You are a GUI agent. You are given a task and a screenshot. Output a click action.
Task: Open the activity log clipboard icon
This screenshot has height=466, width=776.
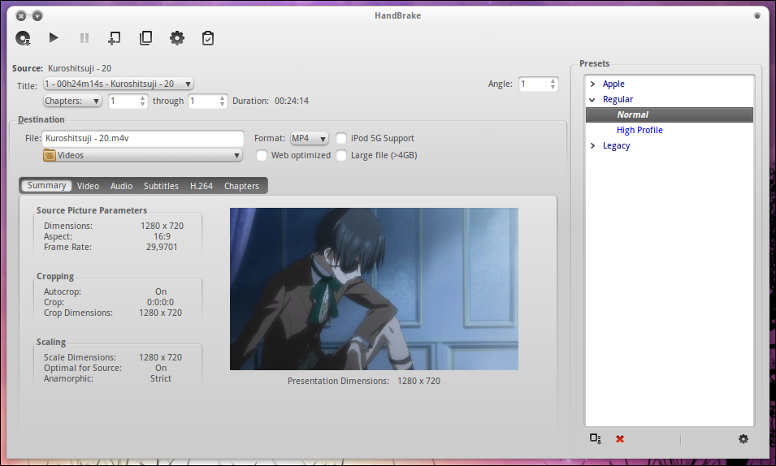[x=208, y=38]
